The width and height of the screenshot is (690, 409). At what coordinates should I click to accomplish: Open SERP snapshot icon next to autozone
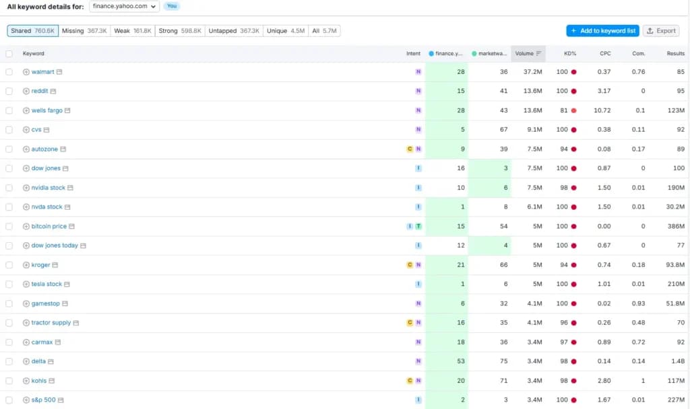coord(63,149)
